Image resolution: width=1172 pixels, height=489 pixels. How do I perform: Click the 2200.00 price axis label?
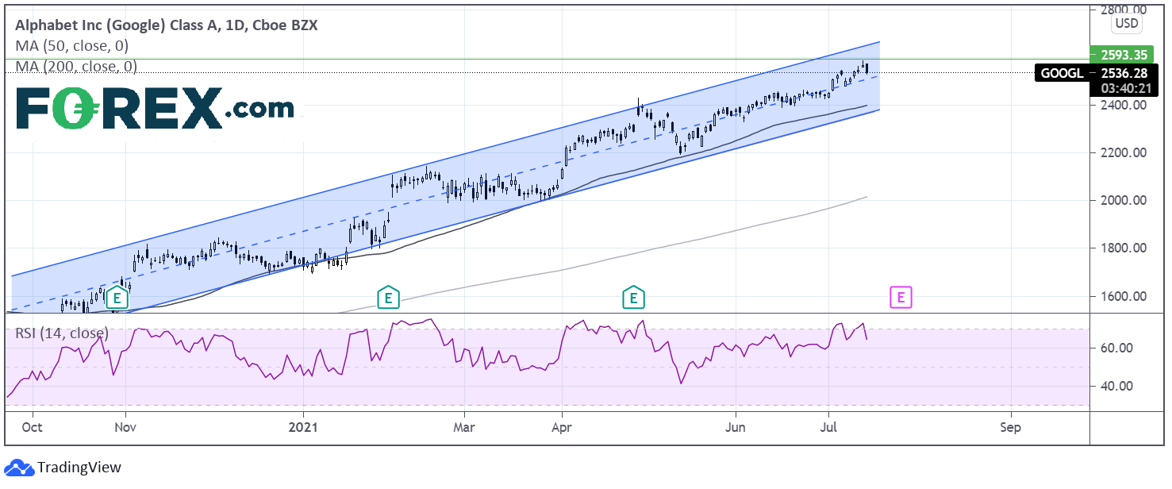tap(1122, 152)
